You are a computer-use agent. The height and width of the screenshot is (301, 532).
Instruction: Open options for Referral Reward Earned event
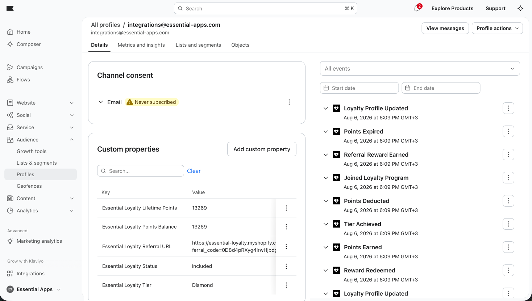tap(508, 154)
